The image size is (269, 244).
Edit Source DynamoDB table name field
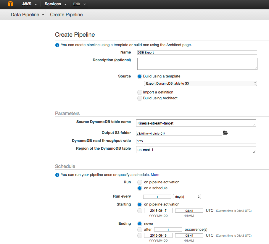pos(196,123)
